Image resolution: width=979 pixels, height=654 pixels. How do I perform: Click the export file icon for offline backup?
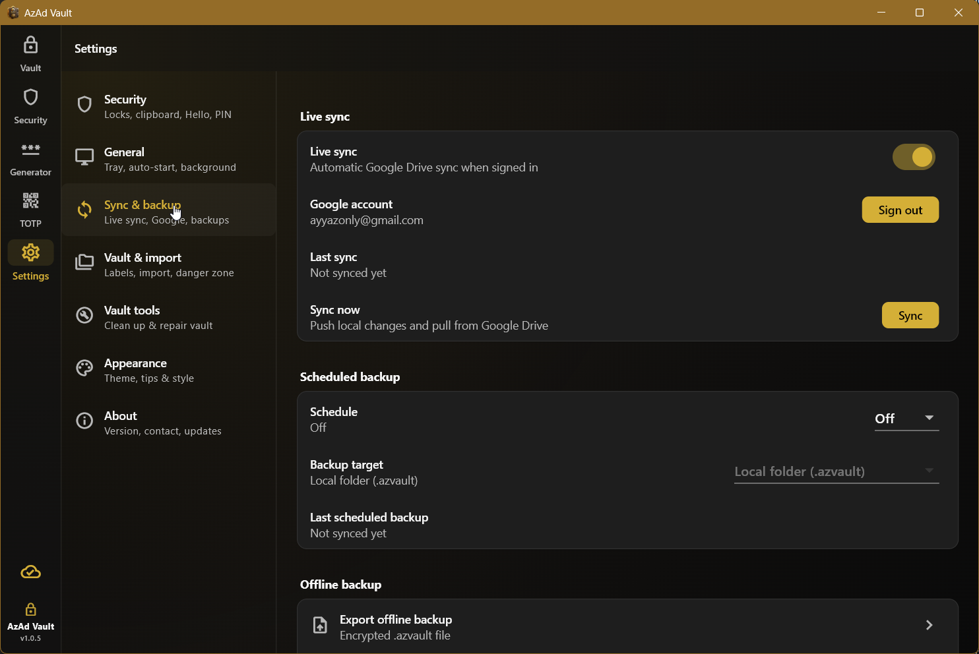320,625
